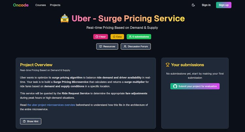Click the Sign up button
245x132 pixels.
pyautogui.click(x=223, y=5)
